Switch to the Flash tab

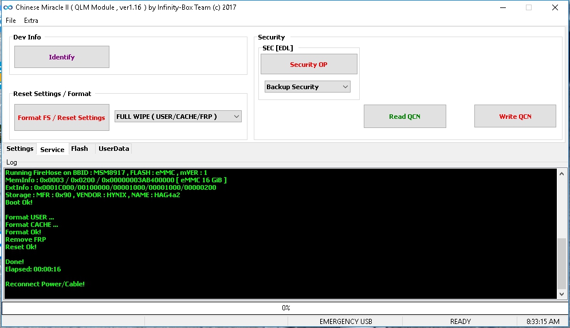80,149
